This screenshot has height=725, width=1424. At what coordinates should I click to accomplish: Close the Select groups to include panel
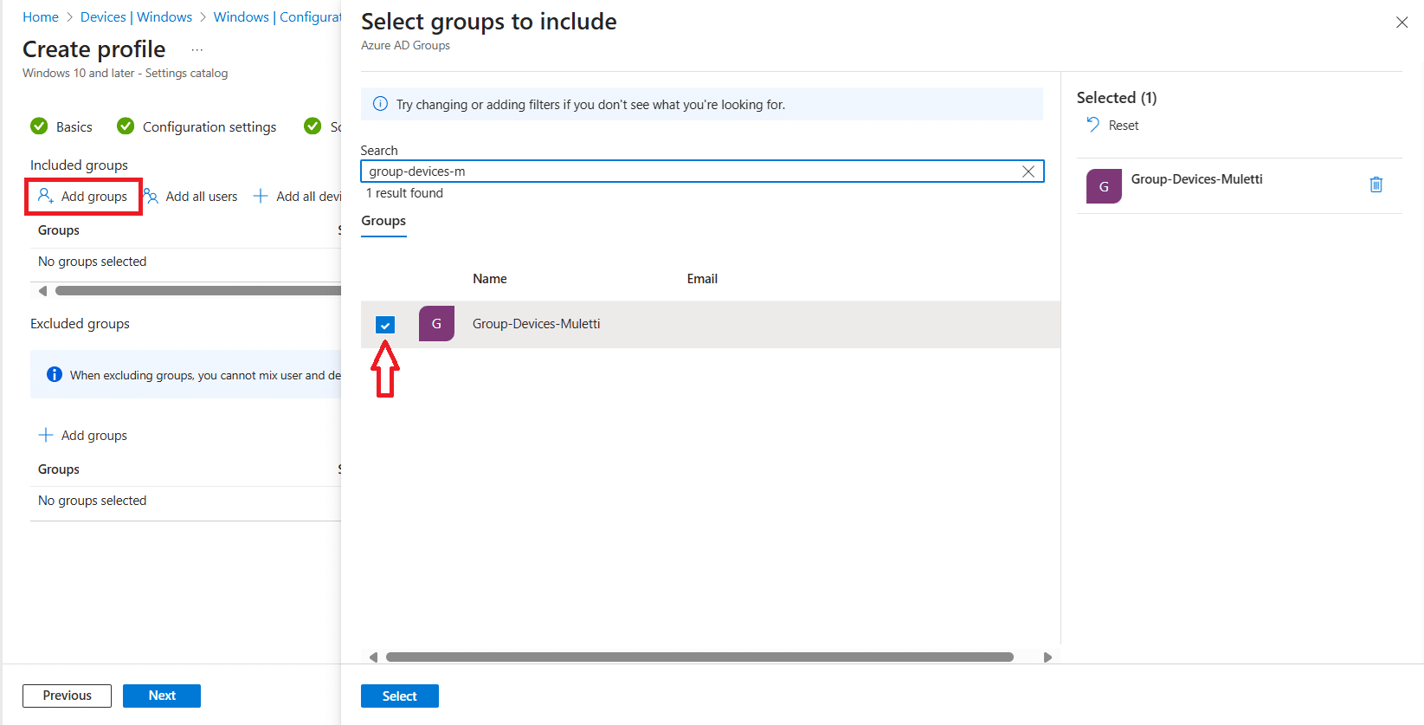(x=1401, y=23)
